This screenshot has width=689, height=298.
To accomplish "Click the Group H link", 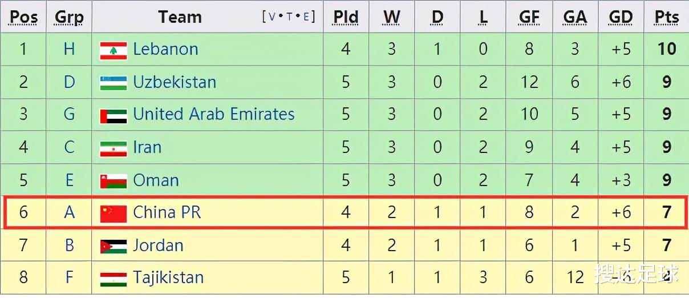I will point(69,49).
